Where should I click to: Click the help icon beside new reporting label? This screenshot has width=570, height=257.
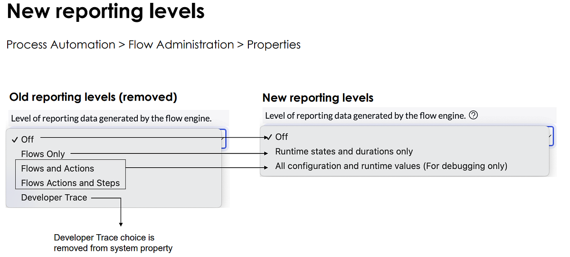pos(473,115)
